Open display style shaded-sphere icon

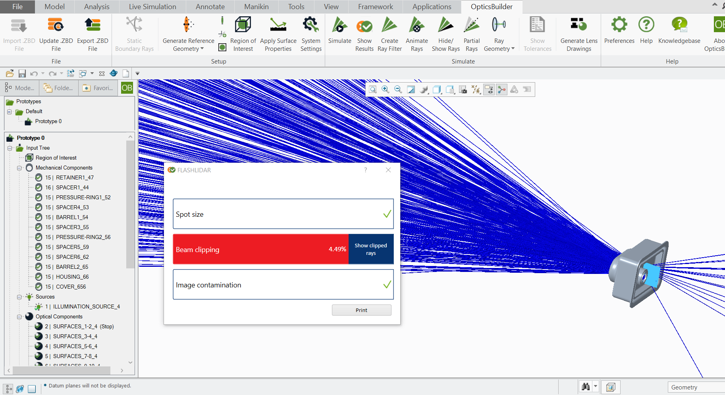coord(424,90)
